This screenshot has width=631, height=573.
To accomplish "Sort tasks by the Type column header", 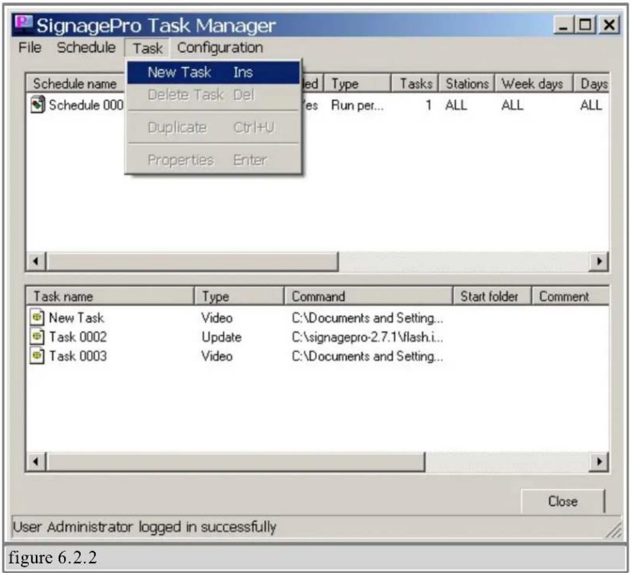I will tap(239, 296).
